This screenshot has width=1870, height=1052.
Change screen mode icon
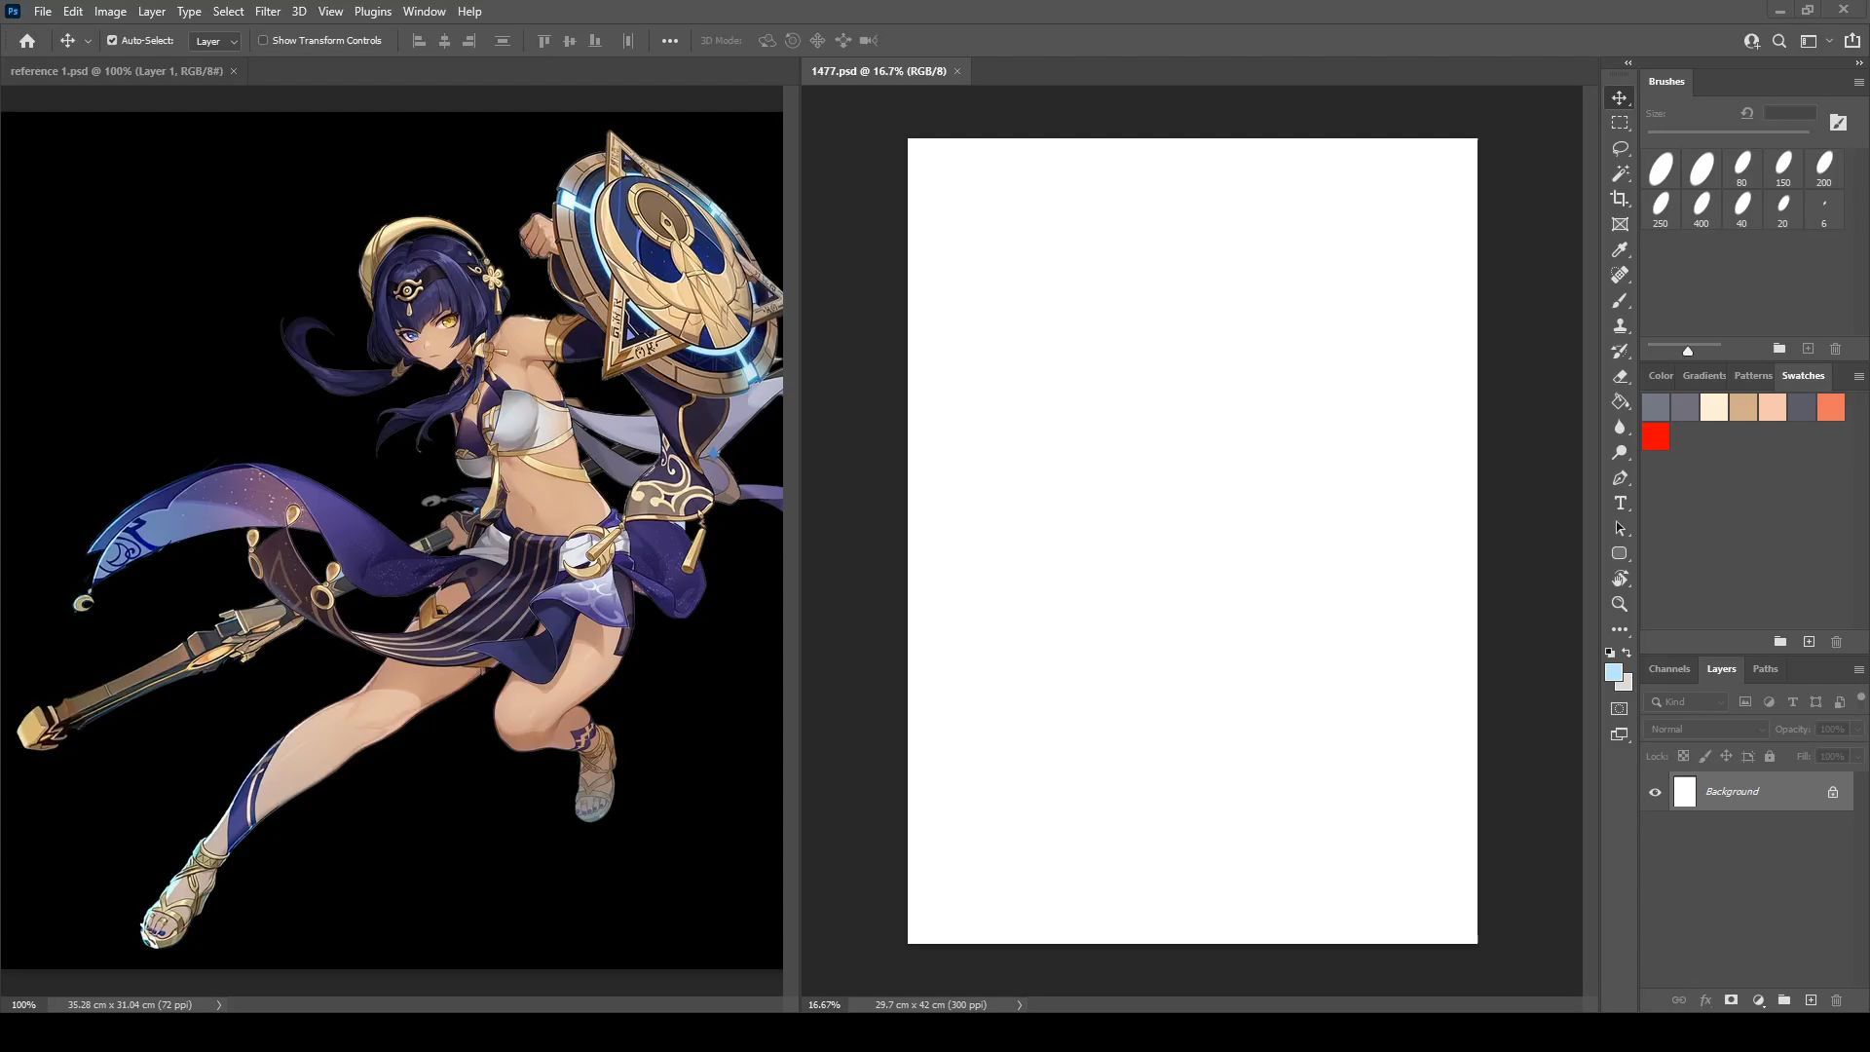(1620, 735)
